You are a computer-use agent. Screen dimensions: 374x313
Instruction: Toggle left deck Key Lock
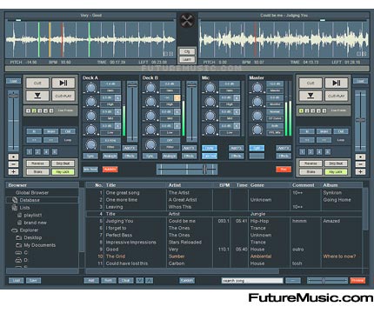click(63, 172)
